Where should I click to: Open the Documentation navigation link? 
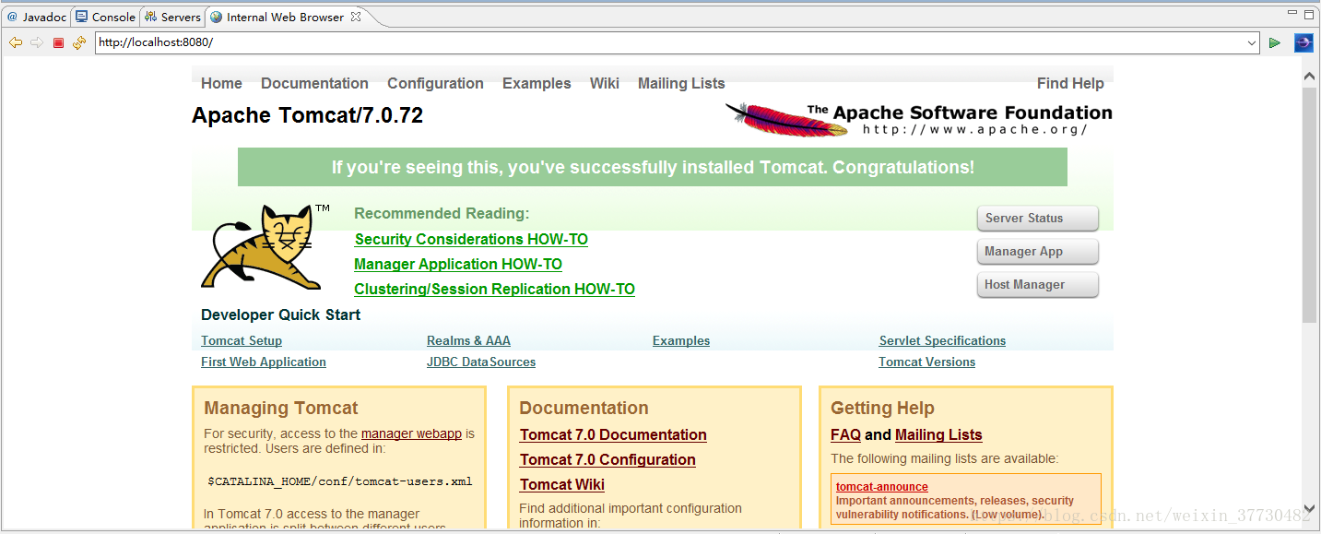click(x=314, y=83)
